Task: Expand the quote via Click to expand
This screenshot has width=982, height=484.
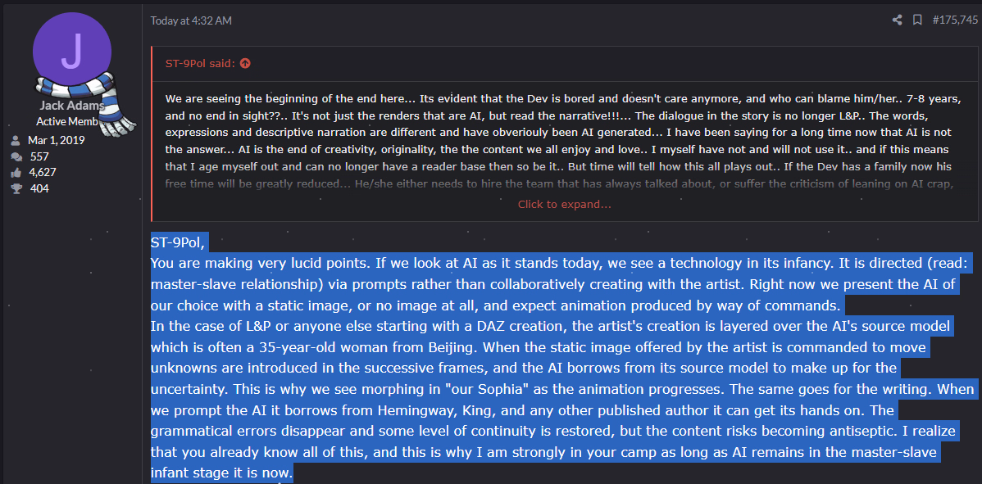Action: [x=564, y=204]
